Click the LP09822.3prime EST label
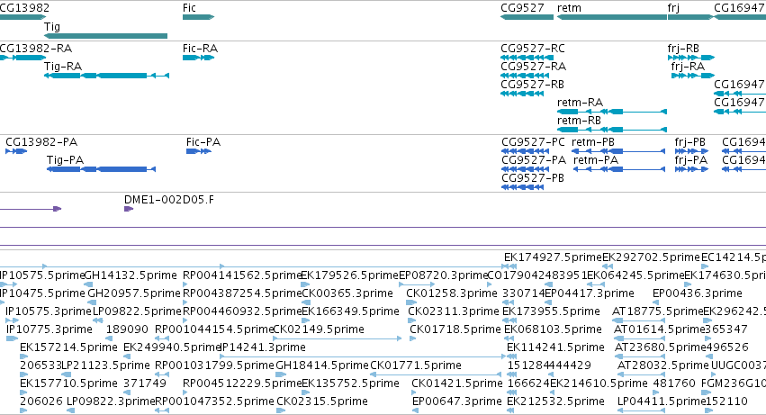This screenshot has width=766, height=415. pyautogui.click(x=111, y=402)
